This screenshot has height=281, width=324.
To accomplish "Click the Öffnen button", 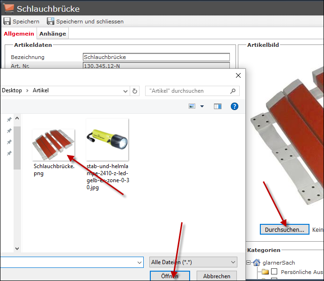I will click(169, 276).
